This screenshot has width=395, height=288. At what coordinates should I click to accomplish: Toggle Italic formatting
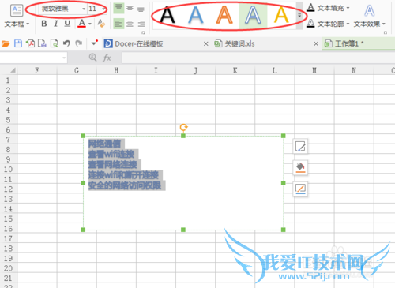pos(55,24)
